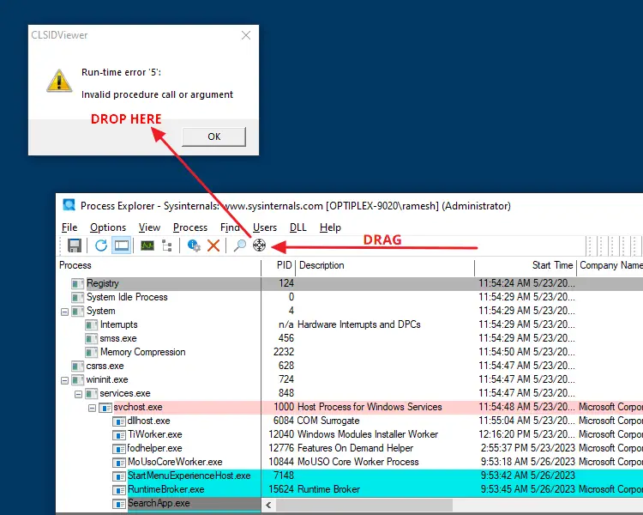Toggle the lower pane view toolbar icon
Screen dimensions: 643x515
pos(122,245)
